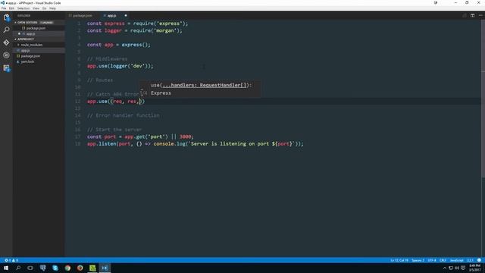The image size is (485, 273).
Task: Open Skype from the taskbar
Action: 55,268
